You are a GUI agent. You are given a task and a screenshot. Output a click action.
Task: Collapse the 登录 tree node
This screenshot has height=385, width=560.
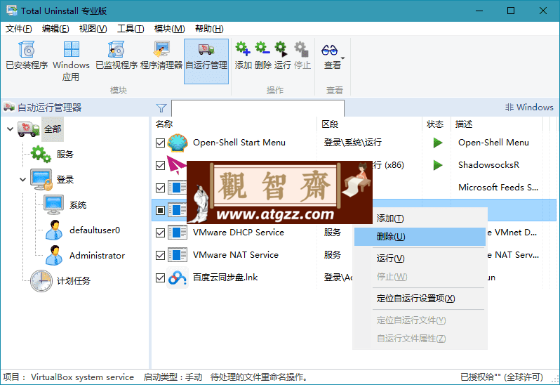click(22, 179)
